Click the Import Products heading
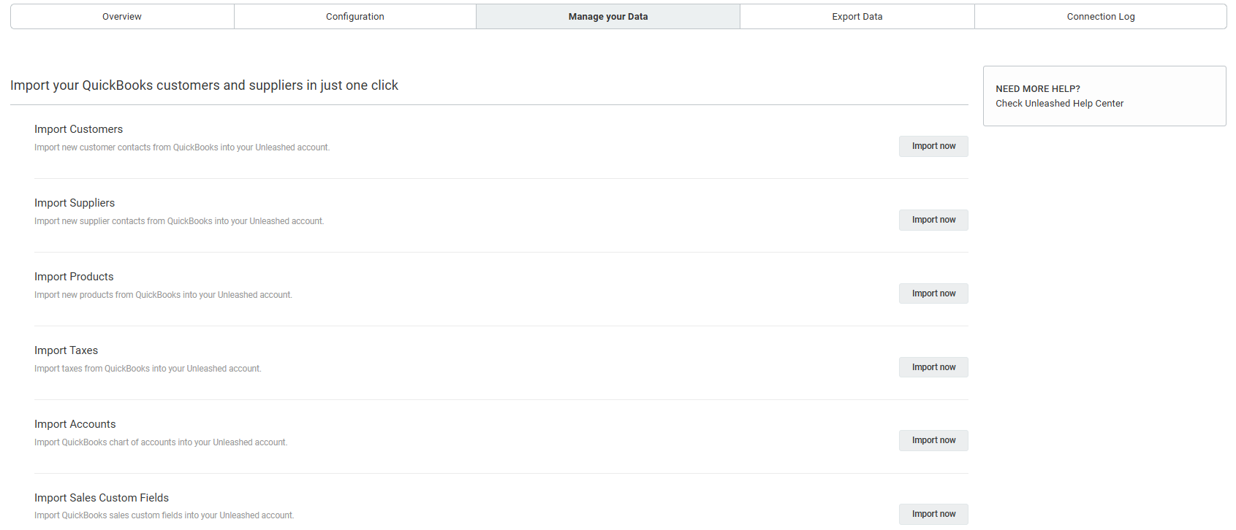1236x530 pixels. [x=74, y=277]
